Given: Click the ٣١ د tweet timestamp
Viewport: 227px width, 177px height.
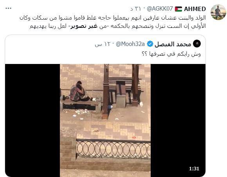Looking at the screenshot, I should tap(135, 9).
